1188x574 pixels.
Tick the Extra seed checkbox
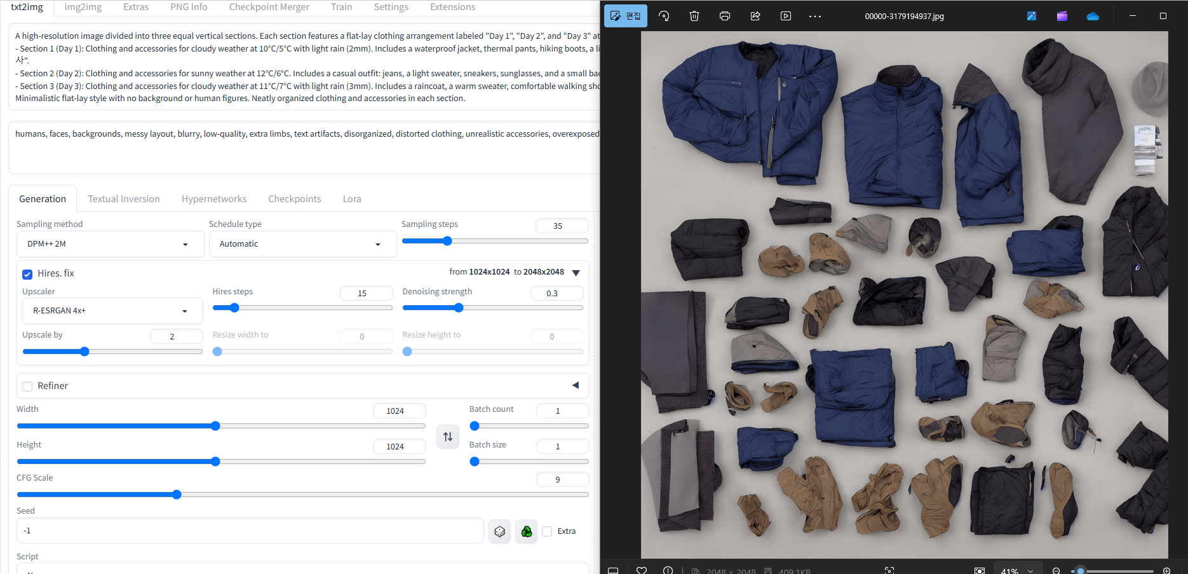tap(547, 531)
